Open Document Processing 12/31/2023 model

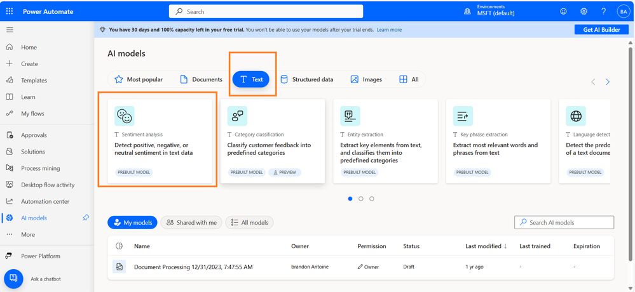pyautogui.click(x=193, y=267)
